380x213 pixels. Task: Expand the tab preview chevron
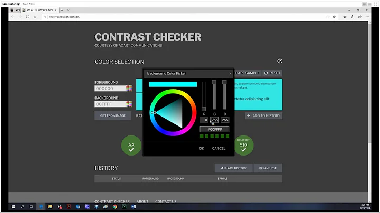(x=68, y=10)
